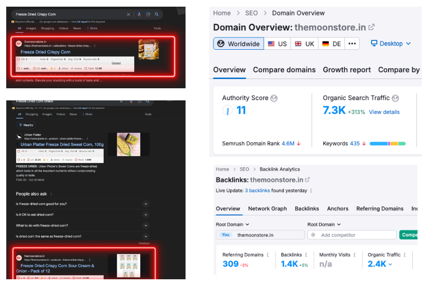
Task: Click Google Lens icon in top search bar
Action: (x=148, y=14)
